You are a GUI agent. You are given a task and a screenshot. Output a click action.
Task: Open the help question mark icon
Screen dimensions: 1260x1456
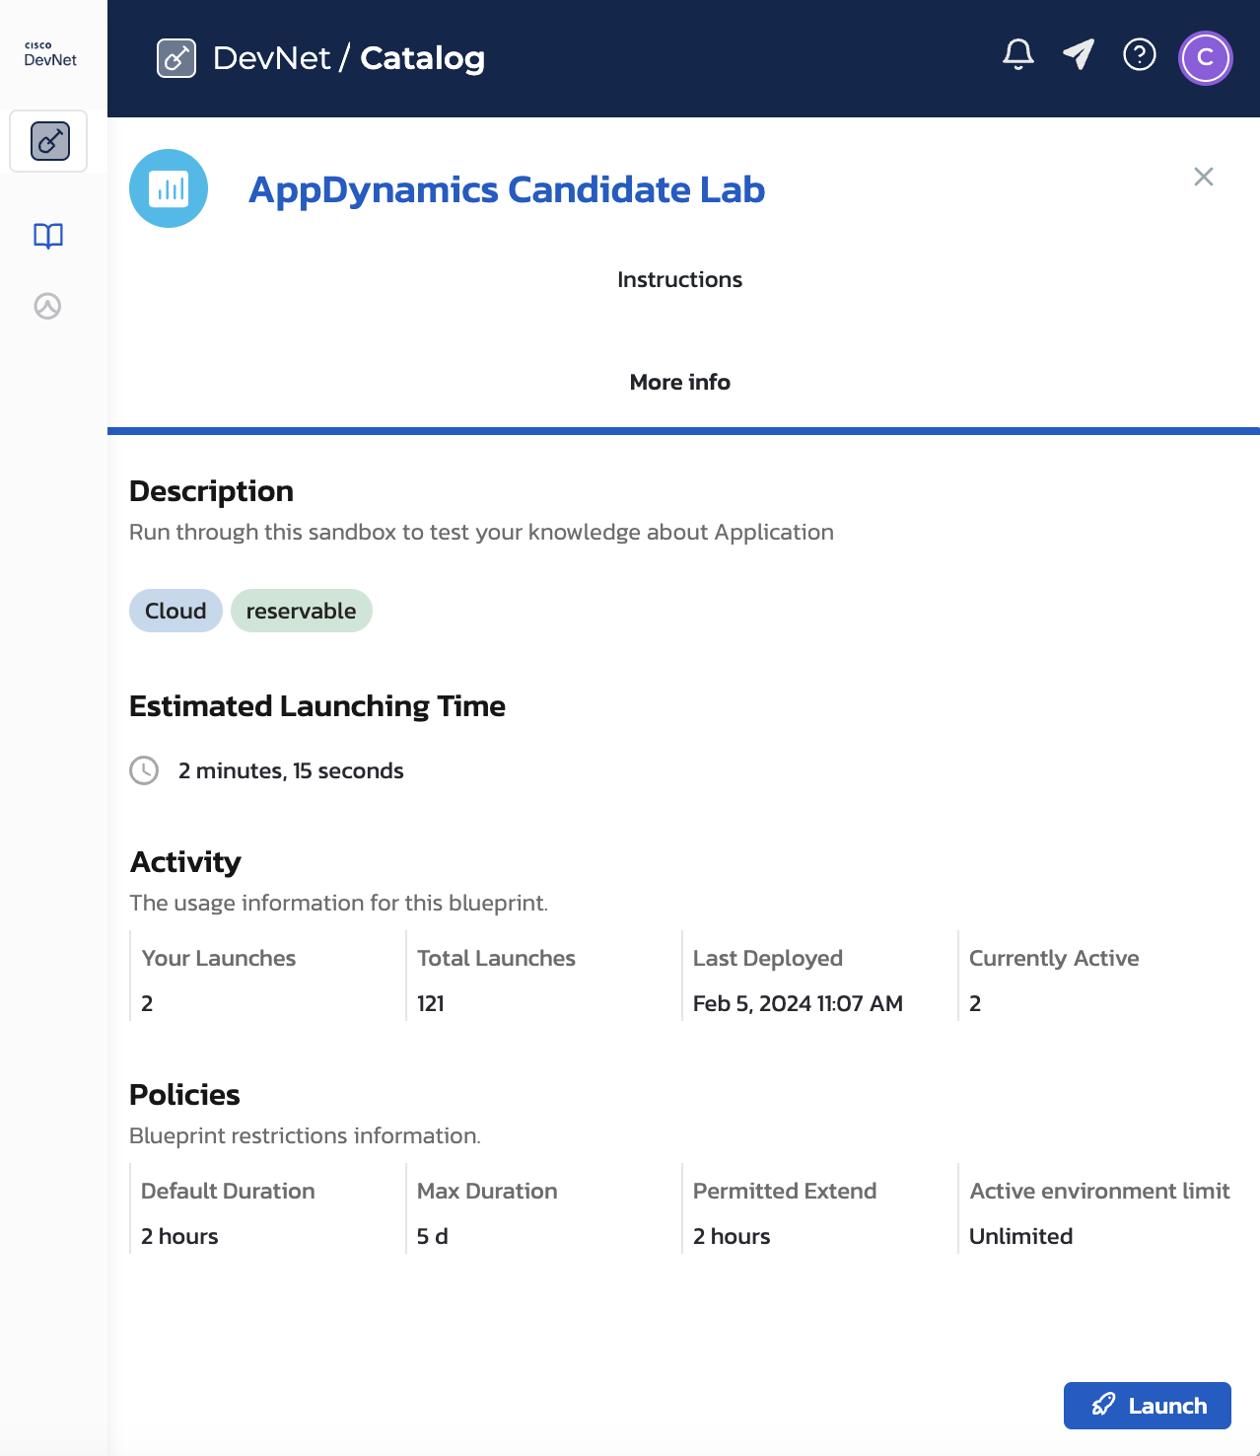1140,55
